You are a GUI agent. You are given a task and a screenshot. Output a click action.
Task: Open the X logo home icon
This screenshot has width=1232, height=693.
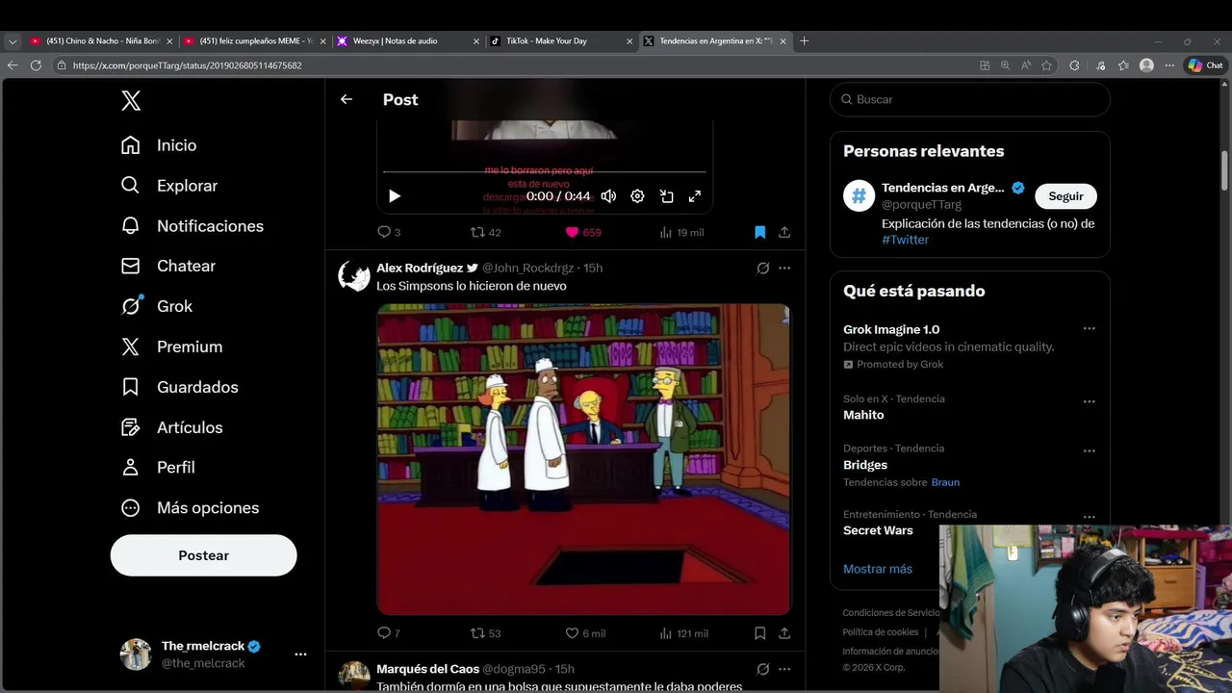tap(131, 100)
